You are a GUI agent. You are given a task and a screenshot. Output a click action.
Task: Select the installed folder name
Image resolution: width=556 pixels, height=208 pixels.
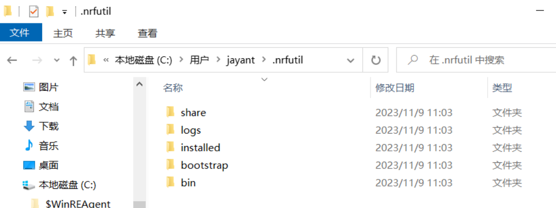tap(200, 147)
